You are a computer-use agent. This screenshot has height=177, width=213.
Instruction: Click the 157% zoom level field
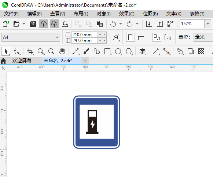[x=192, y=24]
